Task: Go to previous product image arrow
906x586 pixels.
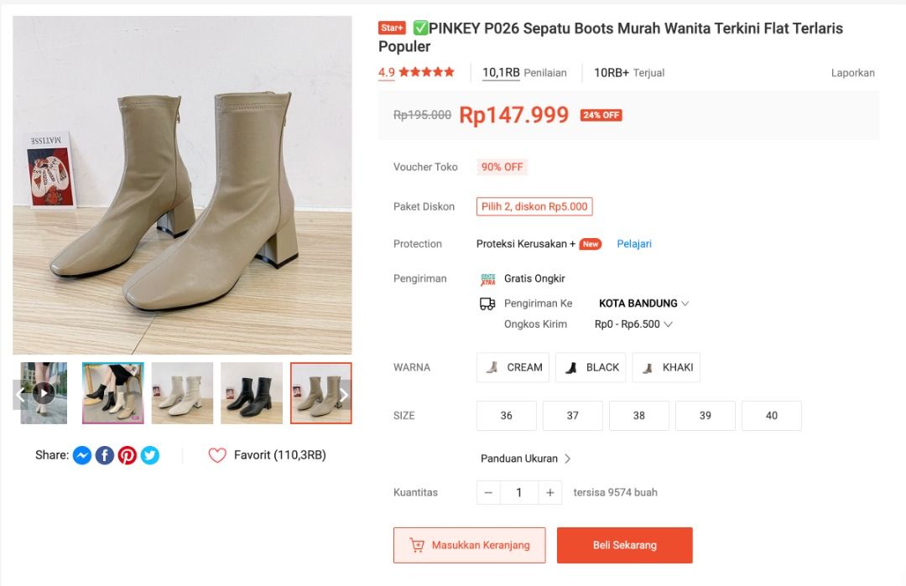Action: [21, 394]
